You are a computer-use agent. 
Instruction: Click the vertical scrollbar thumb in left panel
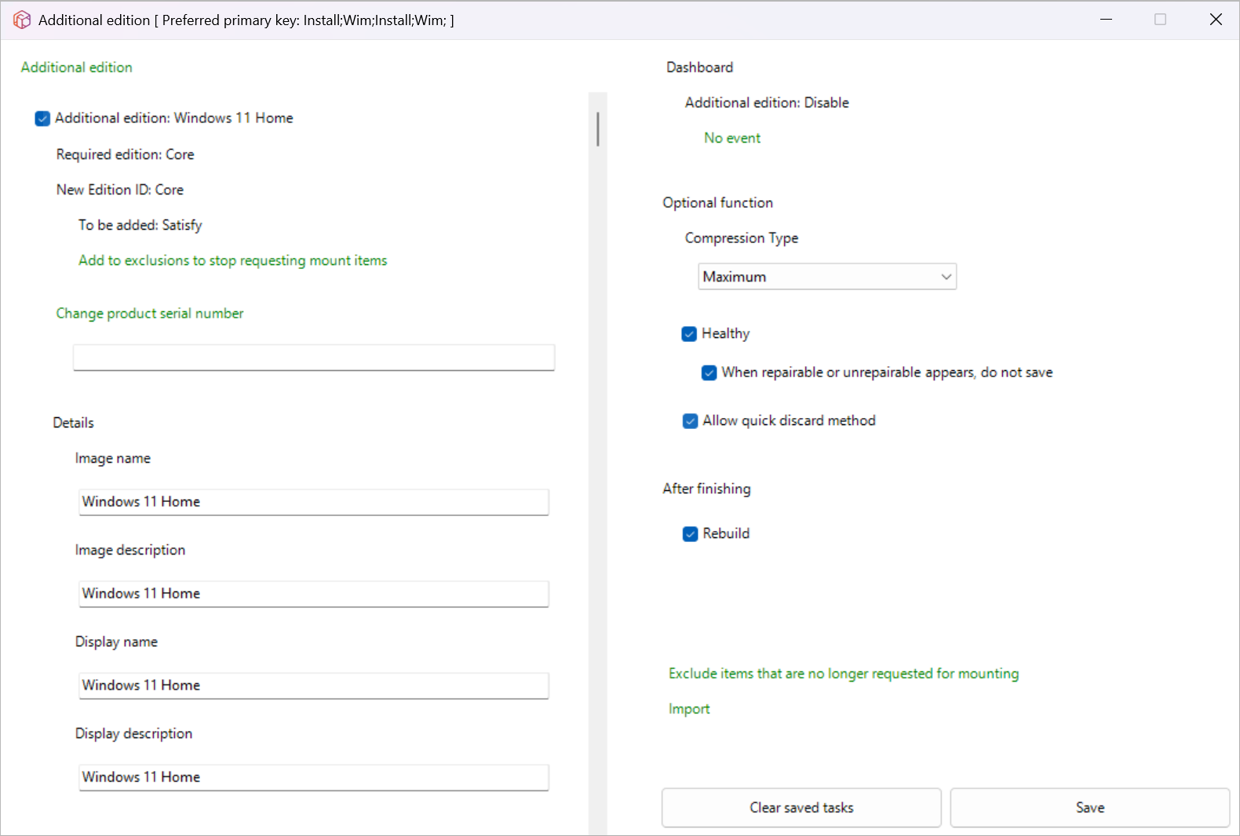(x=597, y=129)
